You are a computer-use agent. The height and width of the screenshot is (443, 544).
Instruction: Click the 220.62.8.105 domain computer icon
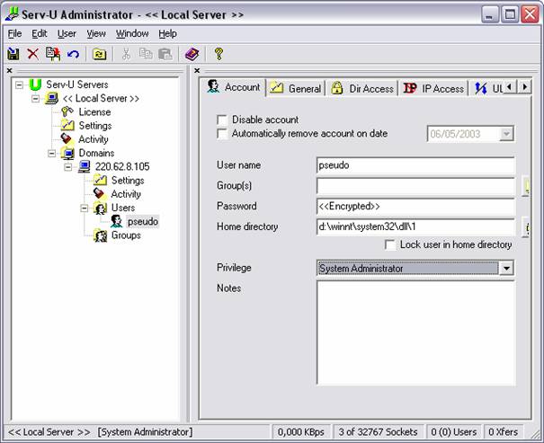click(x=85, y=166)
